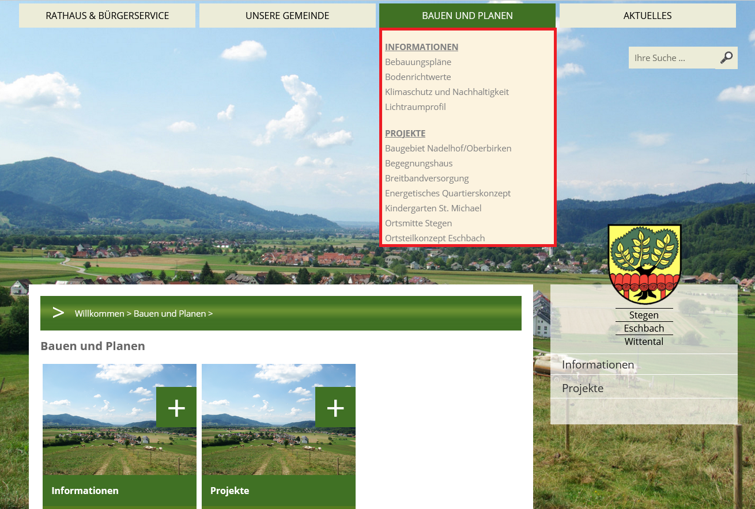Click the Stegen coat of arms logo
This screenshot has height=509, width=755.
(x=644, y=264)
